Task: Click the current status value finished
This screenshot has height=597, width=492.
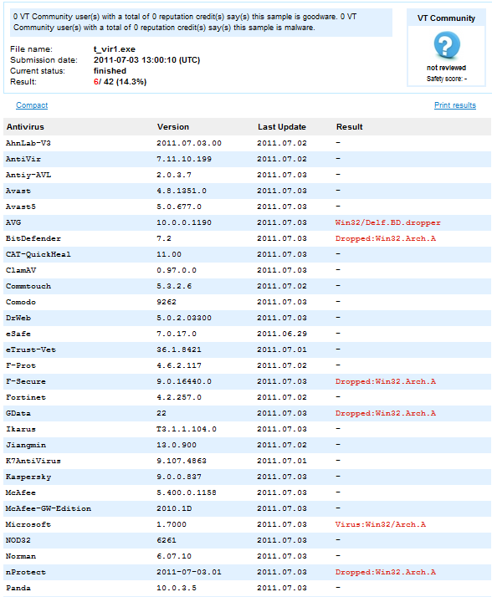Action: (110, 71)
